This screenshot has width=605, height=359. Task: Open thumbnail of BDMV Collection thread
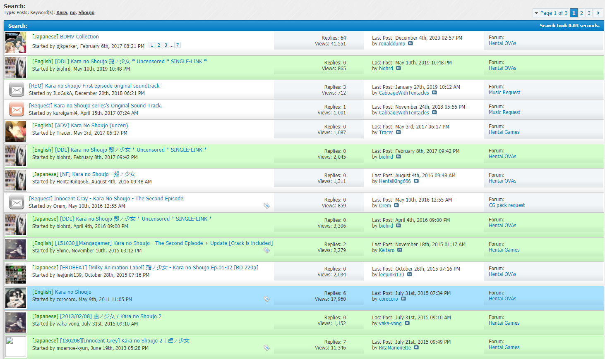tap(16, 43)
